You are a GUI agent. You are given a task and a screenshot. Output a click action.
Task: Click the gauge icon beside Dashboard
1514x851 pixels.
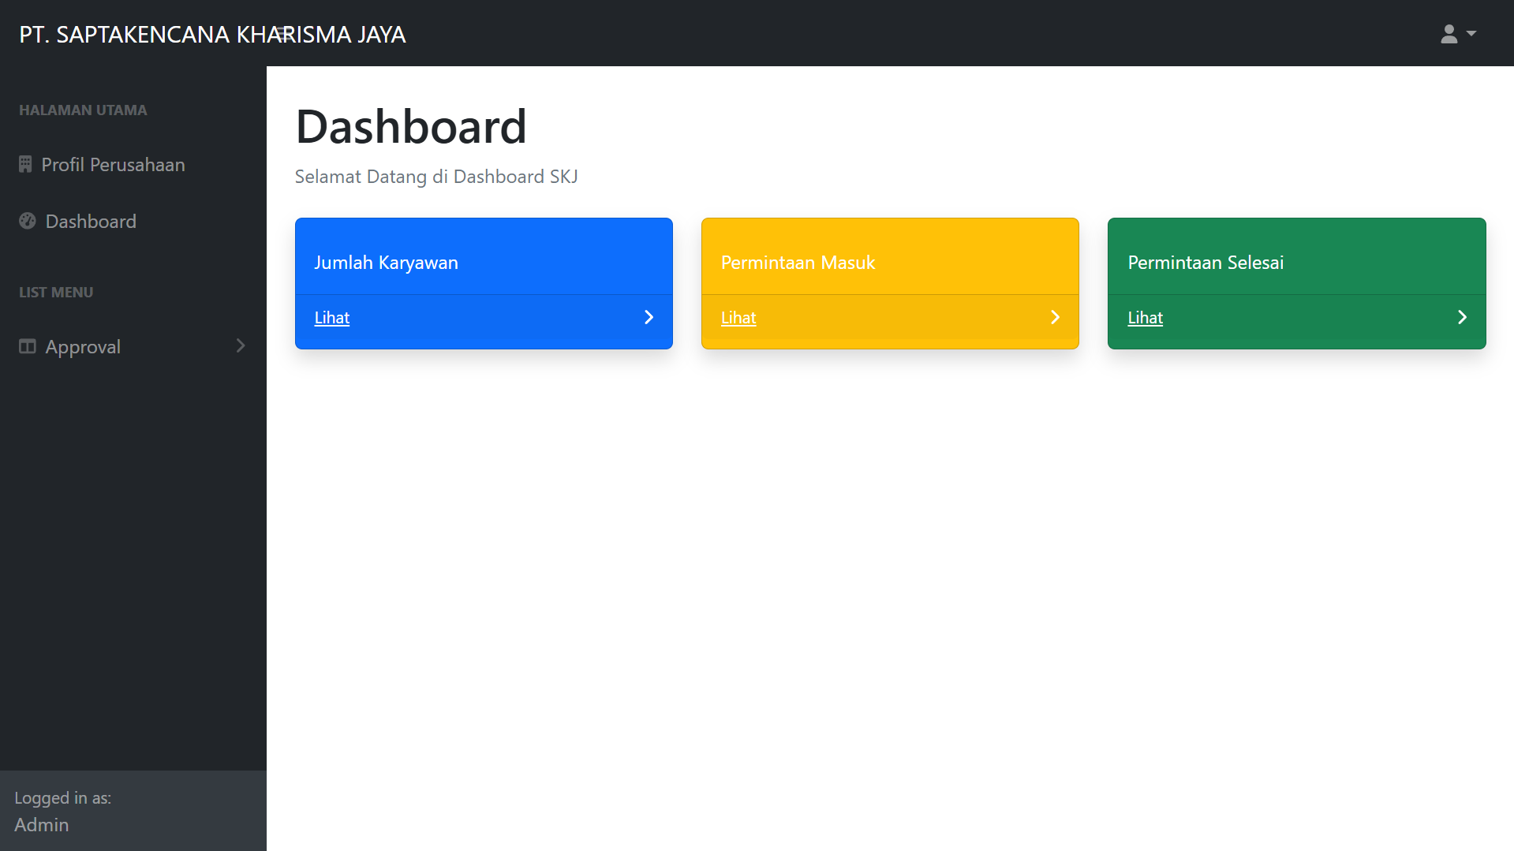tap(28, 221)
